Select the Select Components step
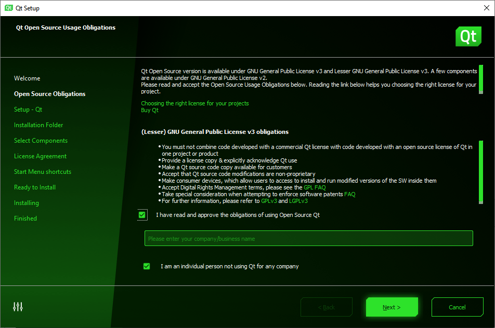 coord(41,141)
